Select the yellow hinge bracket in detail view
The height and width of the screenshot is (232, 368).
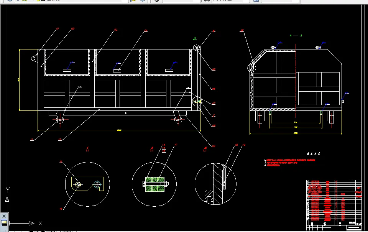(87, 184)
